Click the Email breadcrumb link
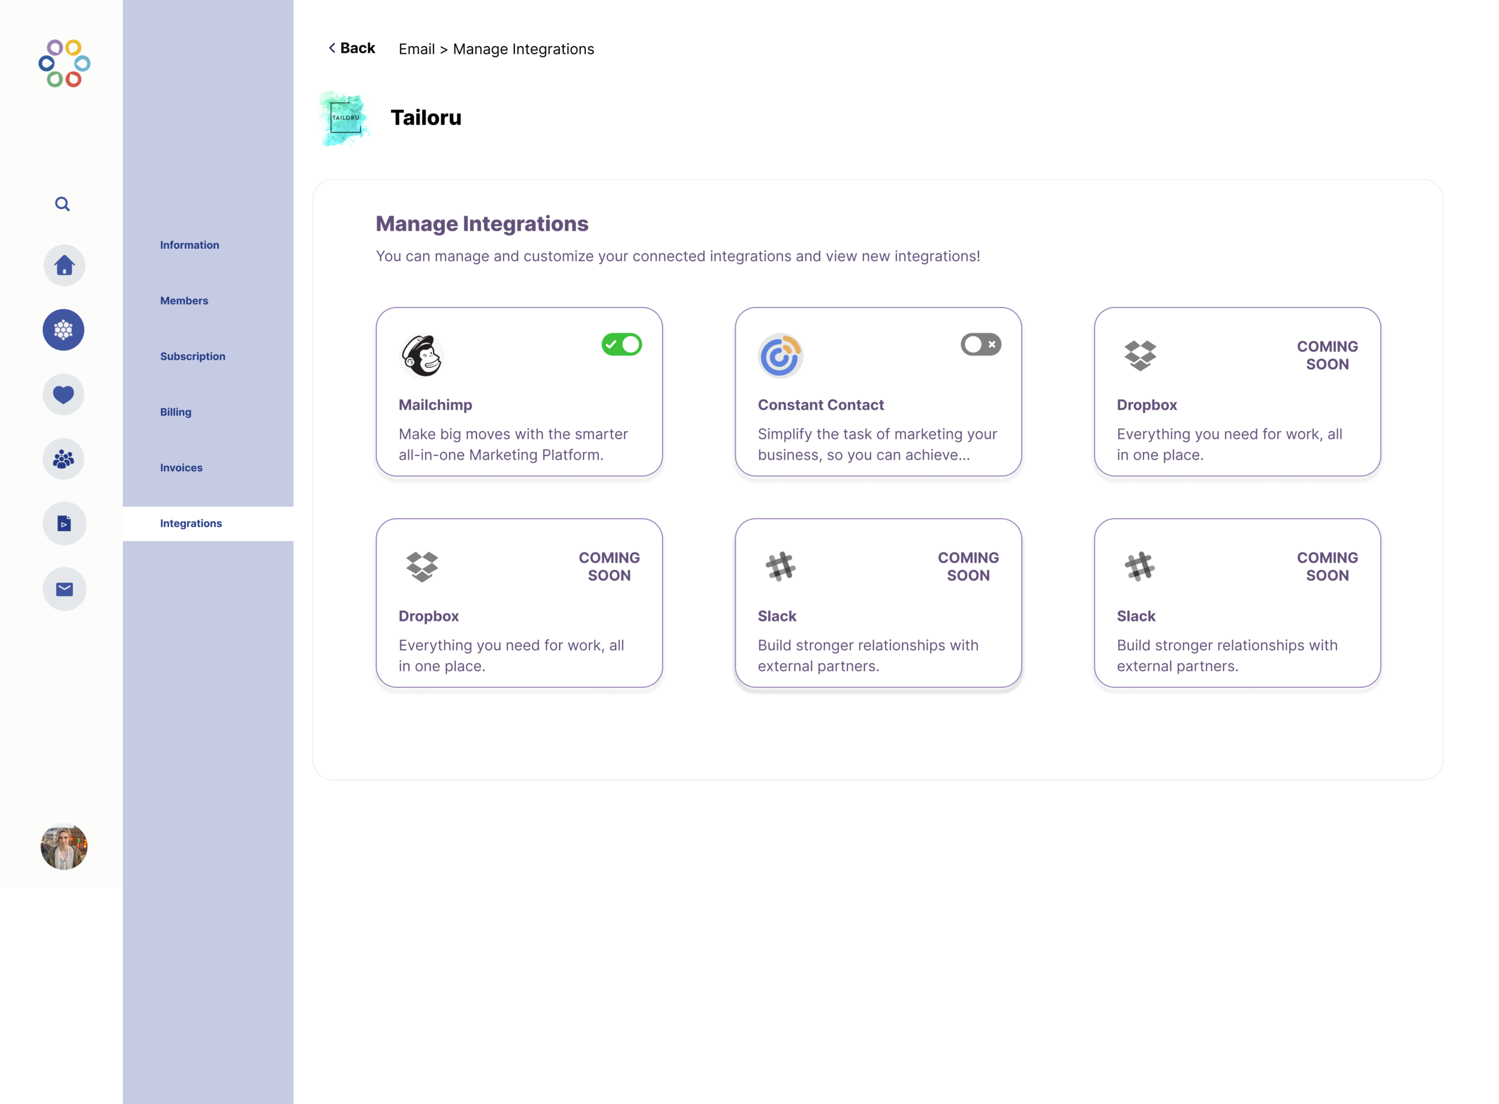Image resolution: width=1499 pixels, height=1104 pixels. 416,49
